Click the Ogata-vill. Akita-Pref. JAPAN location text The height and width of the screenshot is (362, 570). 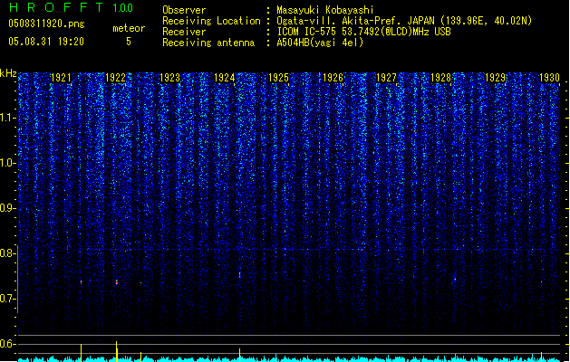click(x=404, y=21)
